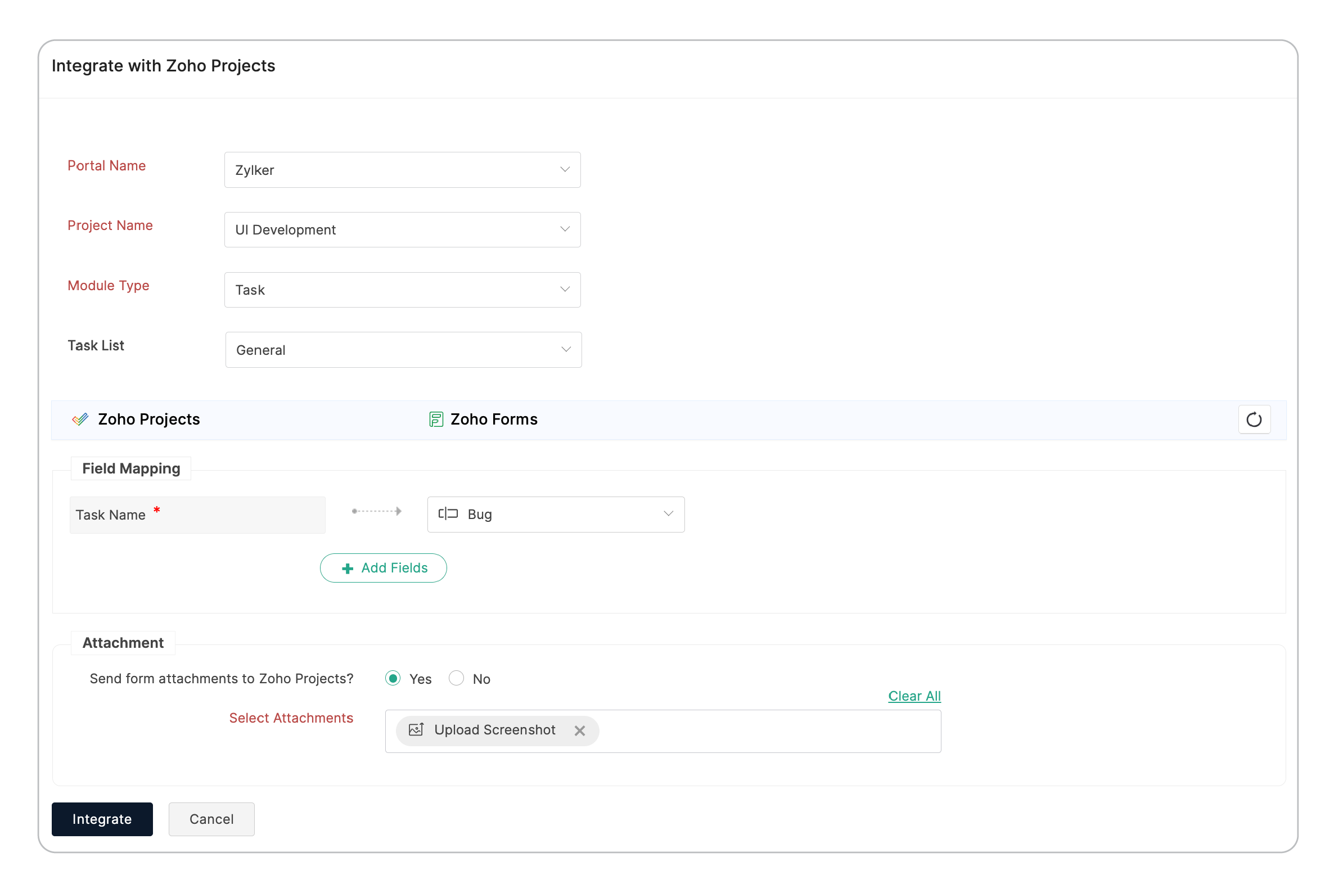Click the Project Name label
Viewport: 1334px width, 893px height.
pos(110,225)
